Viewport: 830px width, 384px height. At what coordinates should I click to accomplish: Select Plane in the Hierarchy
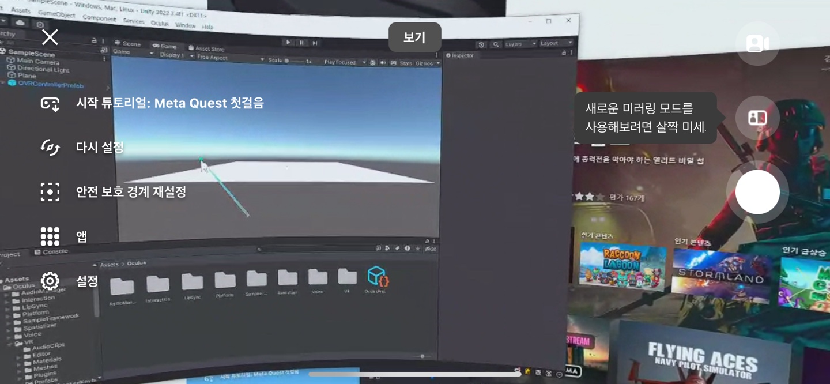pyautogui.click(x=22, y=76)
